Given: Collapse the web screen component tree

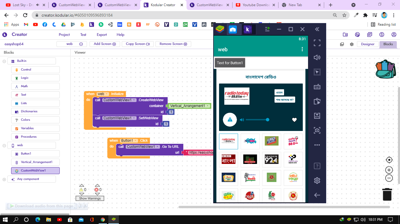Looking at the screenshot, I should pyautogui.click(x=4, y=145).
